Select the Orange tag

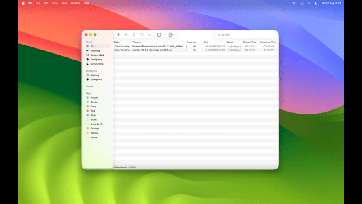[x=98, y=129]
